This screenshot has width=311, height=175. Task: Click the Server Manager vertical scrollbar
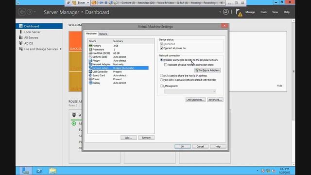(x=294, y=71)
